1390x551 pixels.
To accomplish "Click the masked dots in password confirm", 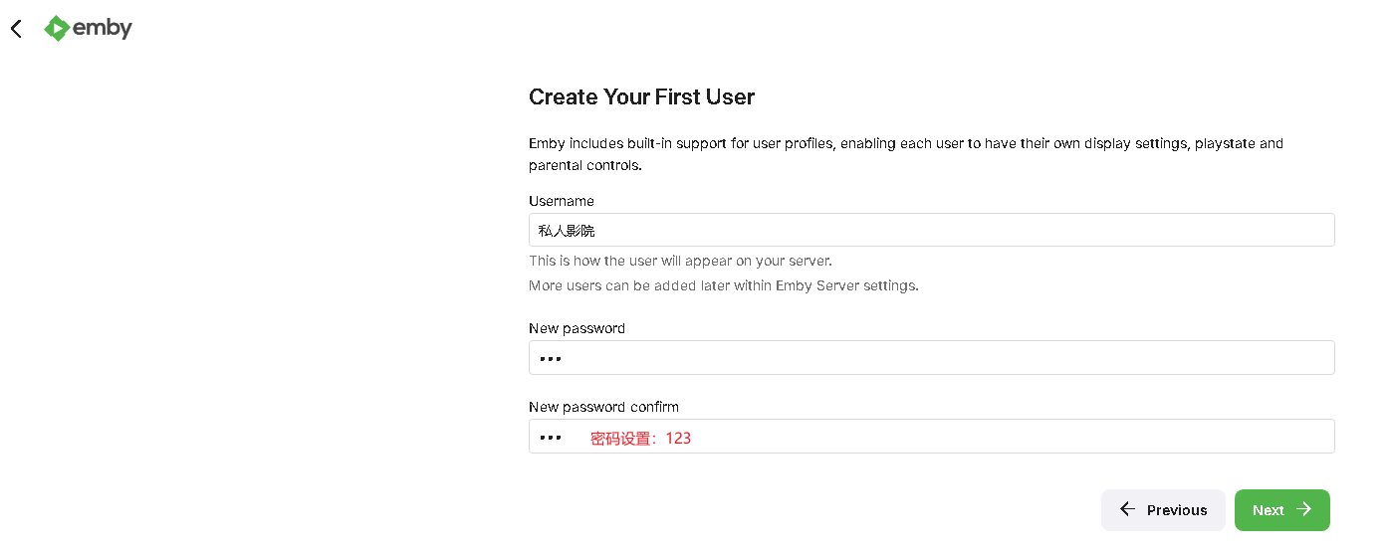I will [x=550, y=438].
